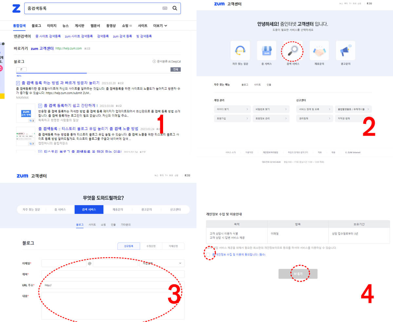Select the 기타문의 sub-tab
Image resolution: width=393 pixels, height=322 pixels.
tap(125, 225)
